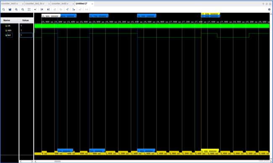Click the rstn value cell
The width and height of the screenshot is (273, 163).
coord(26,31)
